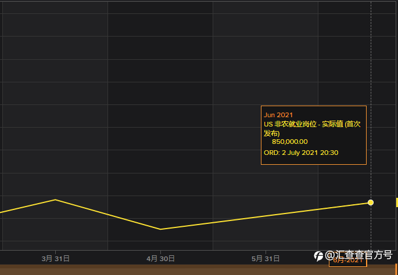Click the 850,000.00 value in the tooltip

tap(289, 142)
